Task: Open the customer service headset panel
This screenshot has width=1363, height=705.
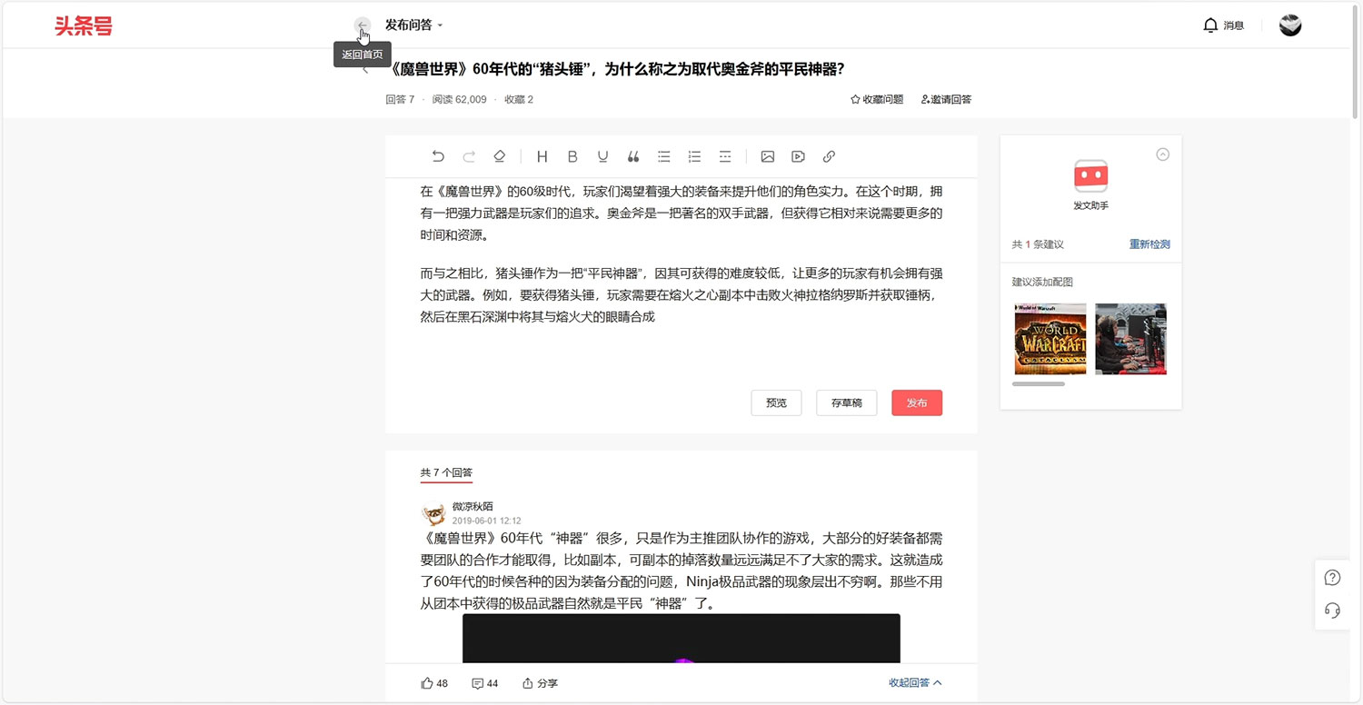Action: [1331, 611]
